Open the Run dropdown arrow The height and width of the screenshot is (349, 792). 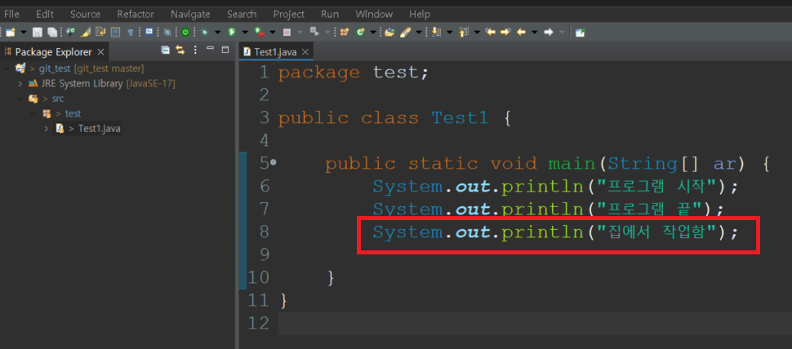coord(245,33)
